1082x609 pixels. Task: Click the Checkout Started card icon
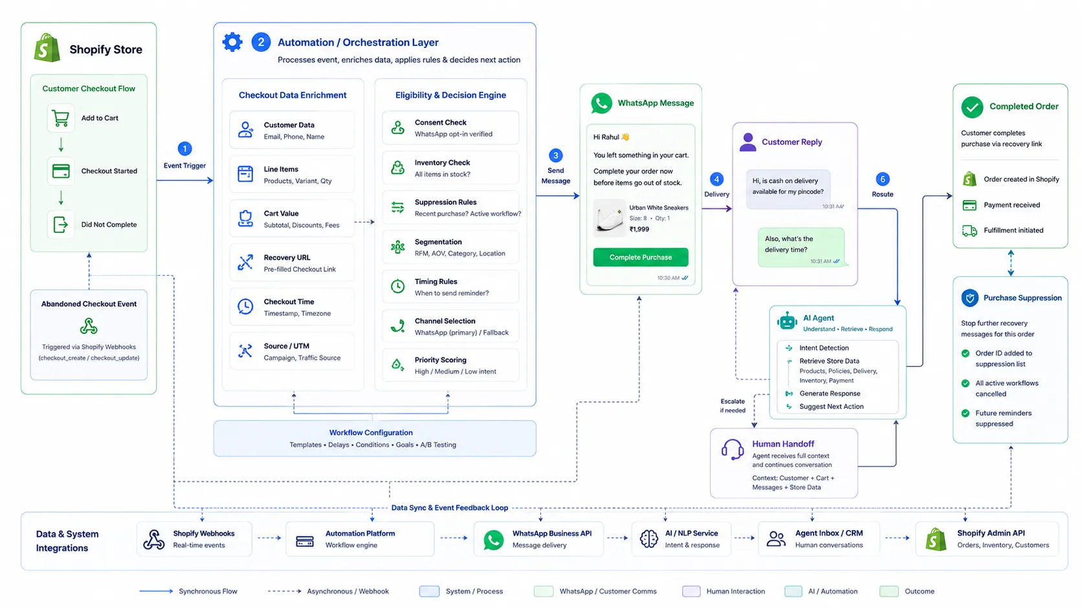coord(61,172)
